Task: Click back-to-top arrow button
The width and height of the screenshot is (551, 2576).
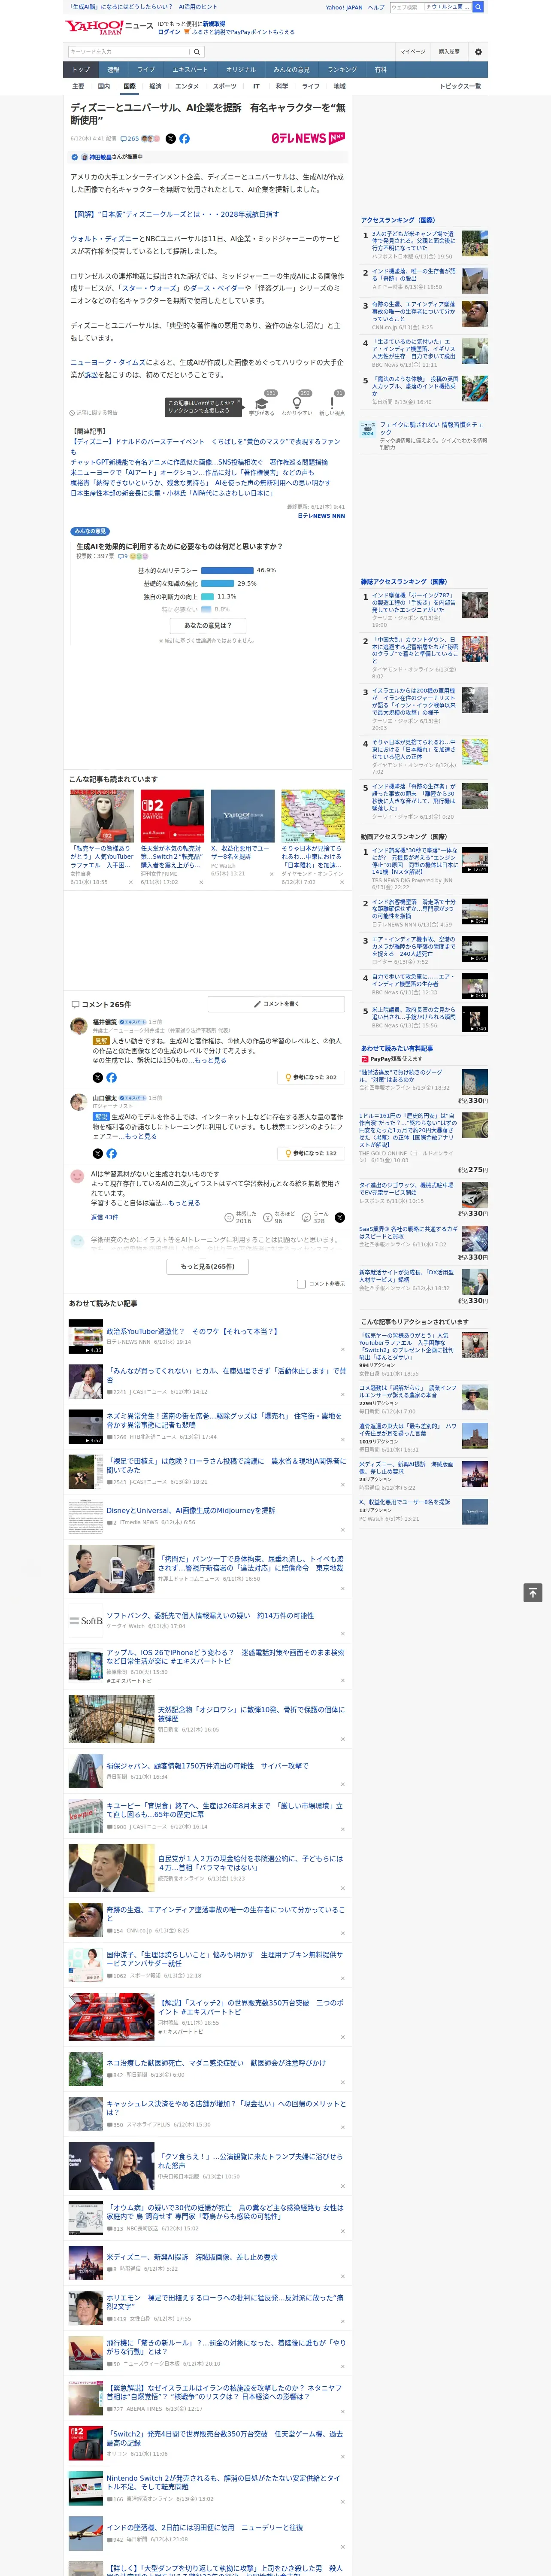Action: [x=533, y=1592]
